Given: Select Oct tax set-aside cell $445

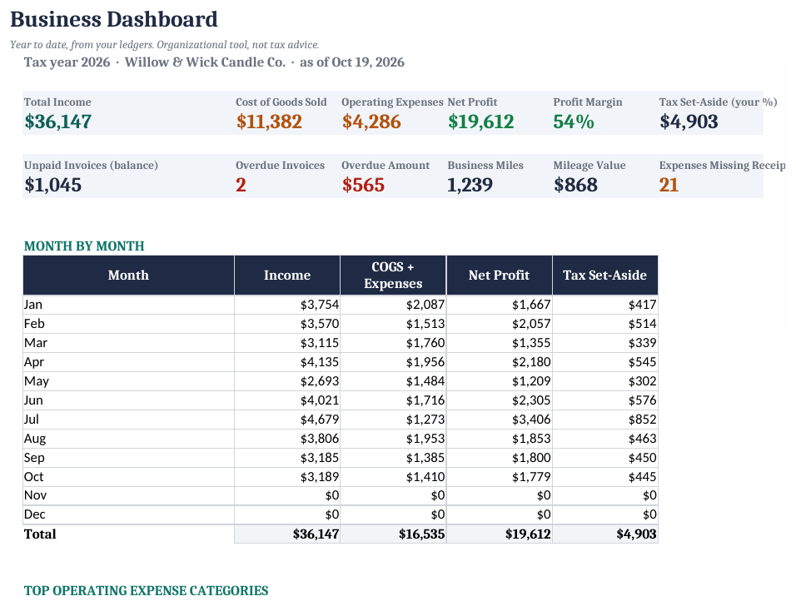Looking at the screenshot, I should tap(605, 477).
